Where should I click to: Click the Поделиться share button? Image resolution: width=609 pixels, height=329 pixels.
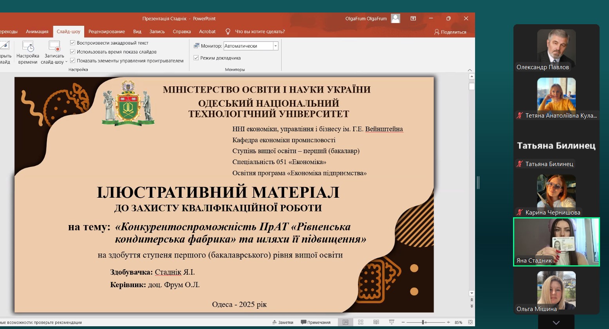click(x=450, y=32)
